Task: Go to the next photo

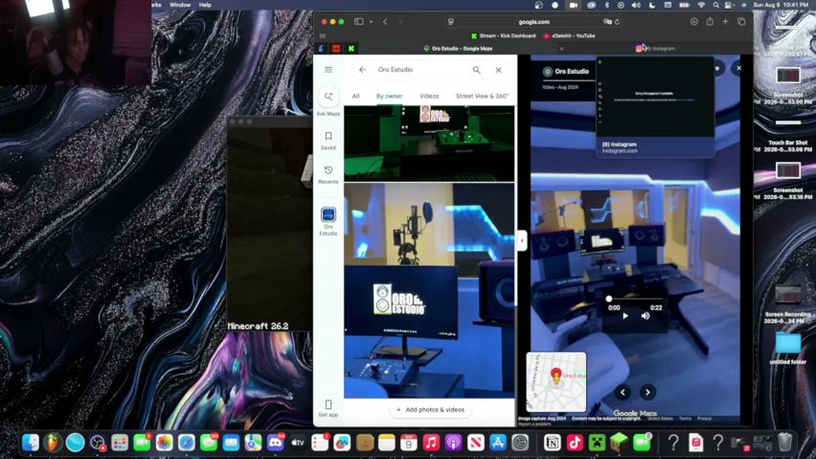Action: point(647,393)
